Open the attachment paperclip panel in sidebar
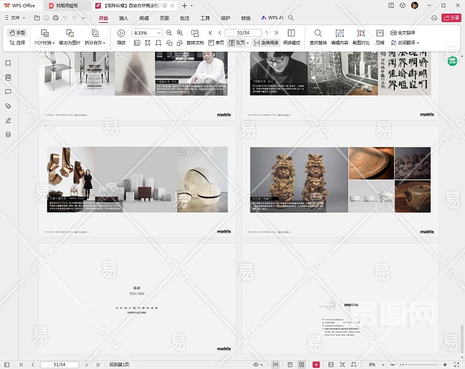 coord(8,106)
